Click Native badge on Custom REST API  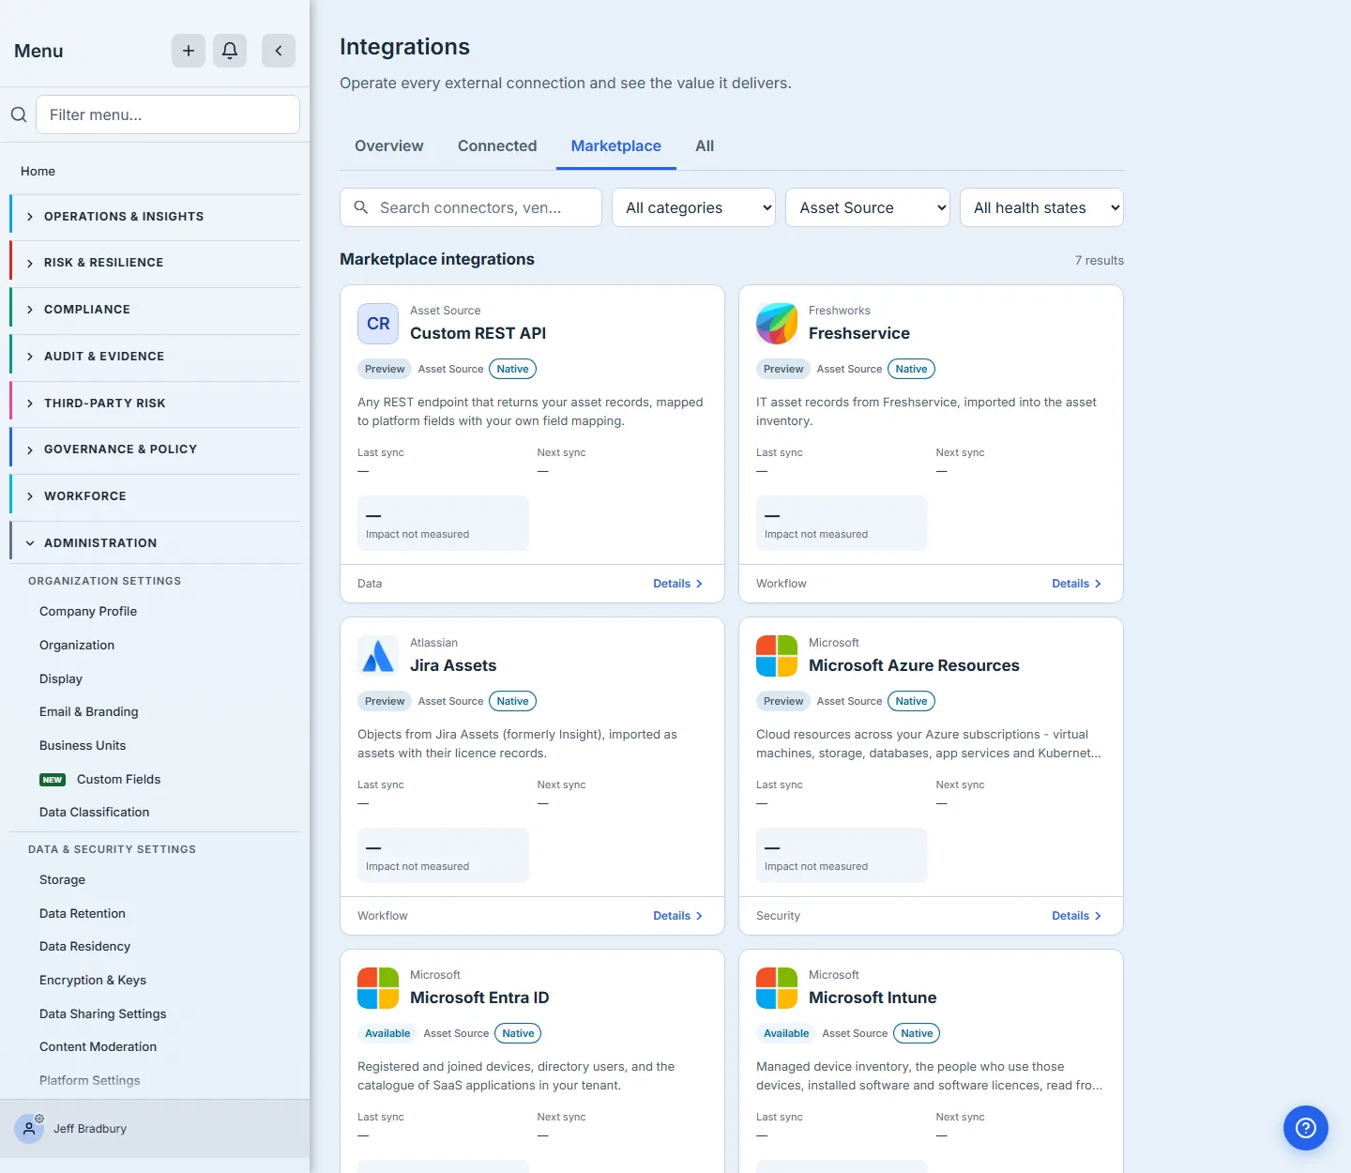(x=513, y=369)
